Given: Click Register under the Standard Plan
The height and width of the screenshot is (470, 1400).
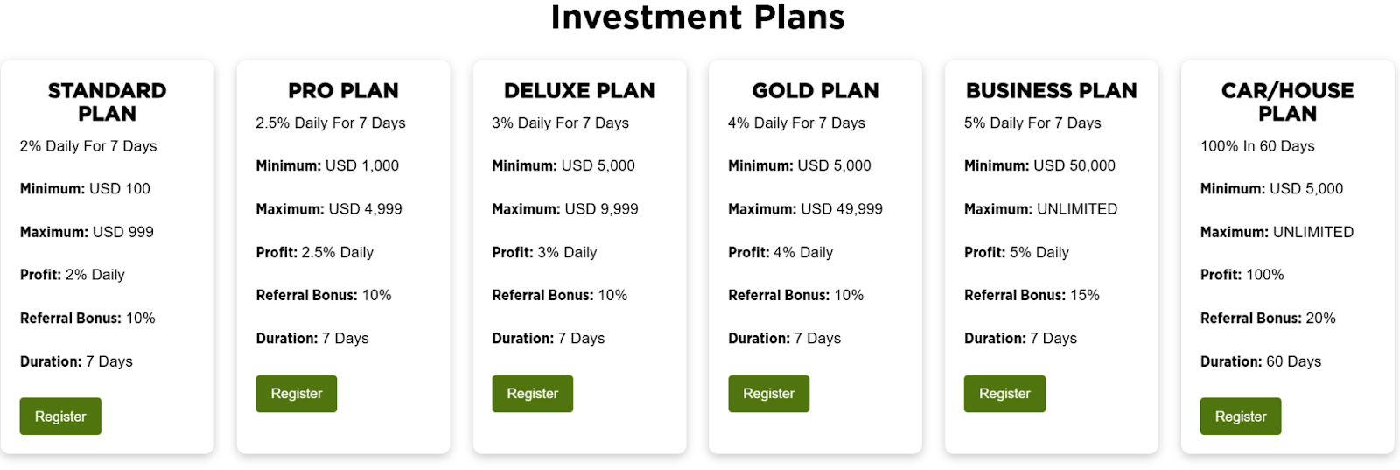Looking at the screenshot, I should (60, 417).
